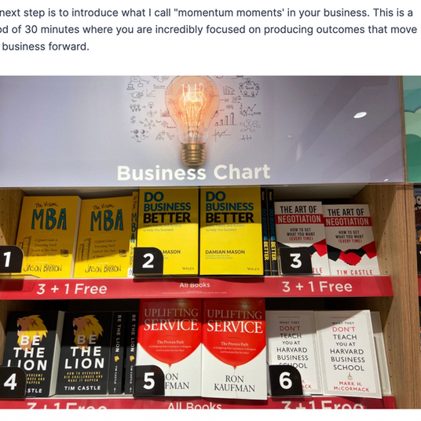Click the 'All Books' label on upper shelf strip
Viewport: 421px width, 421px height.
[x=195, y=285]
